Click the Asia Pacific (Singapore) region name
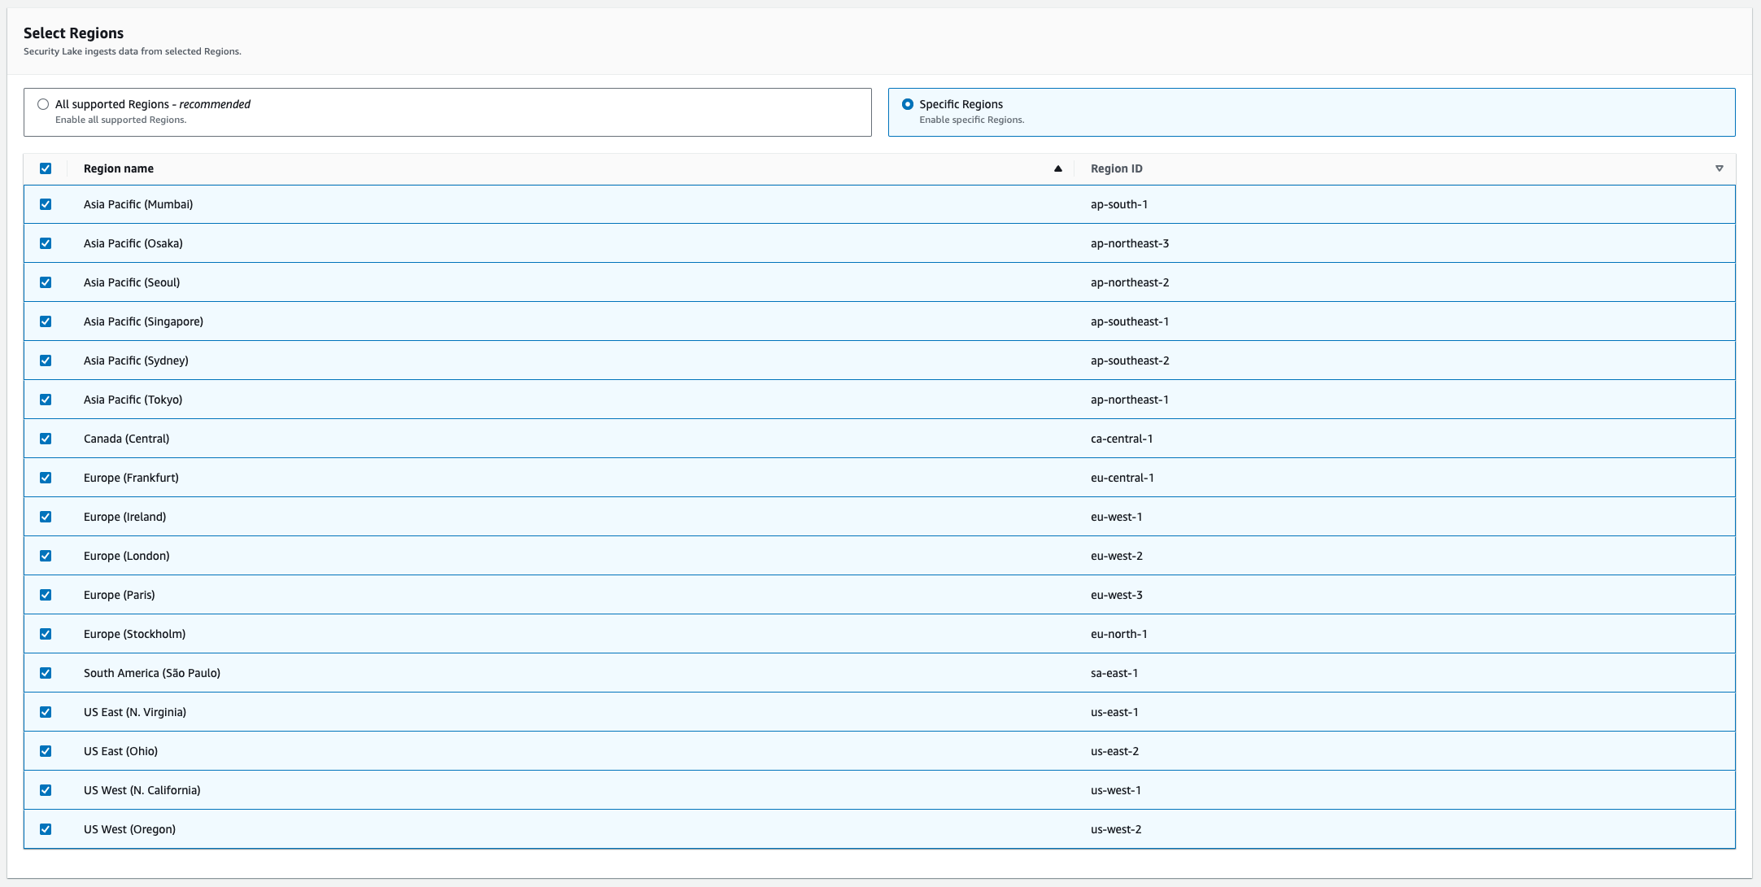 pos(143,321)
